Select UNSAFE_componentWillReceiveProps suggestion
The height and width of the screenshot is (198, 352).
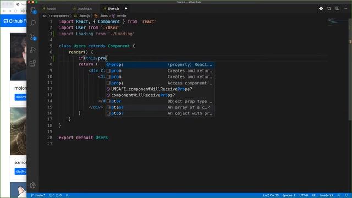click(159, 89)
